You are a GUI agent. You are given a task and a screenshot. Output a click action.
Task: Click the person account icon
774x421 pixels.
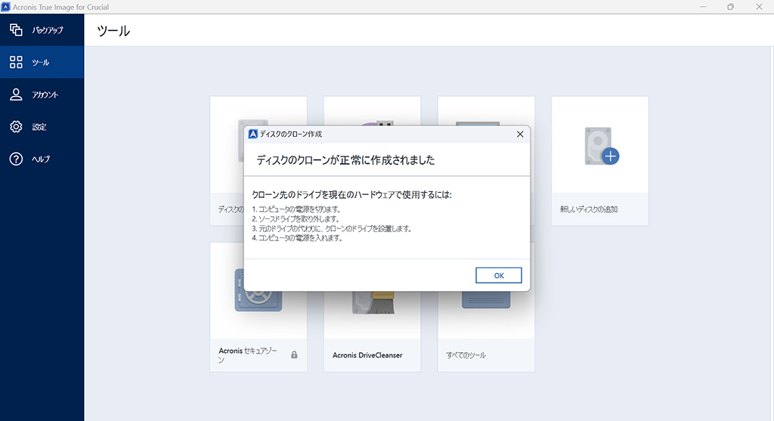[x=16, y=94]
